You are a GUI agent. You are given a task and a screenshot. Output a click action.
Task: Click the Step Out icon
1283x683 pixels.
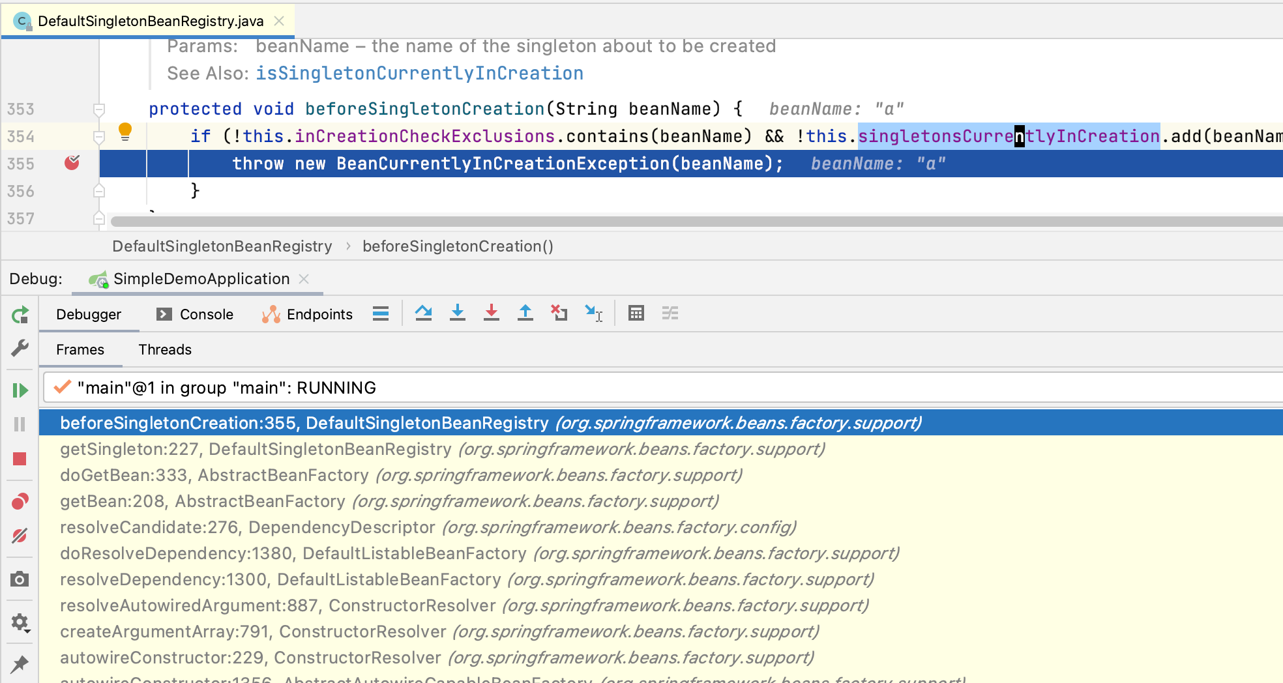525,313
